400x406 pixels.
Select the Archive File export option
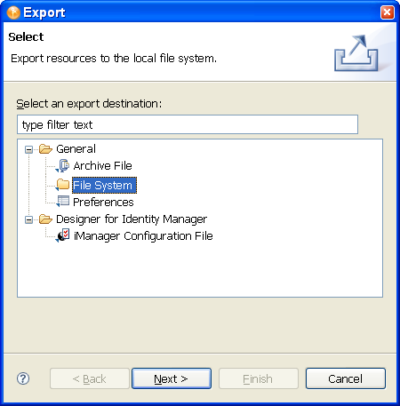pos(102,166)
